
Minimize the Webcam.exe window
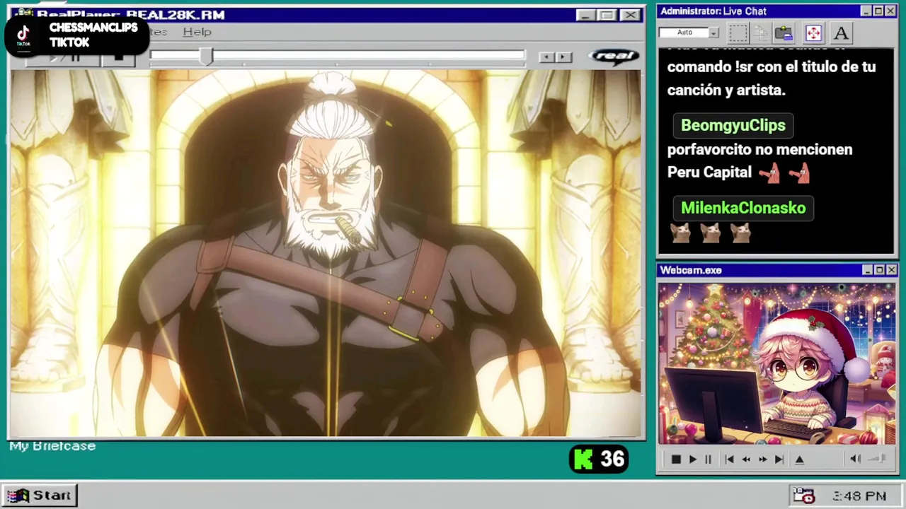coord(867,270)
